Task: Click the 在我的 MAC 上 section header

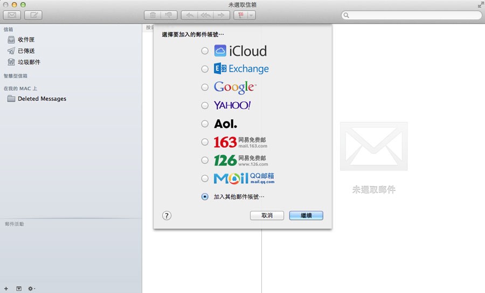Action: click(20, 89)
